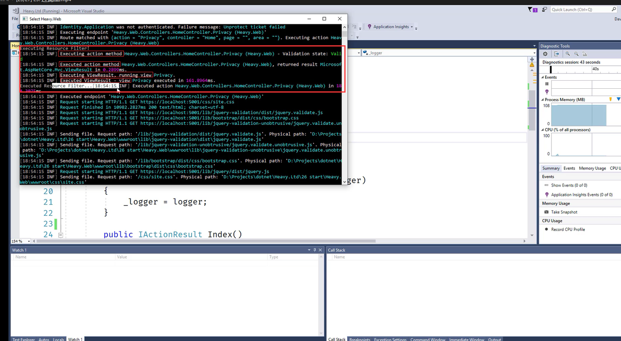This screenshot has width=621, height=341.
Task: Close the Watch 1 panel
Action: click(x=320, y=250)
